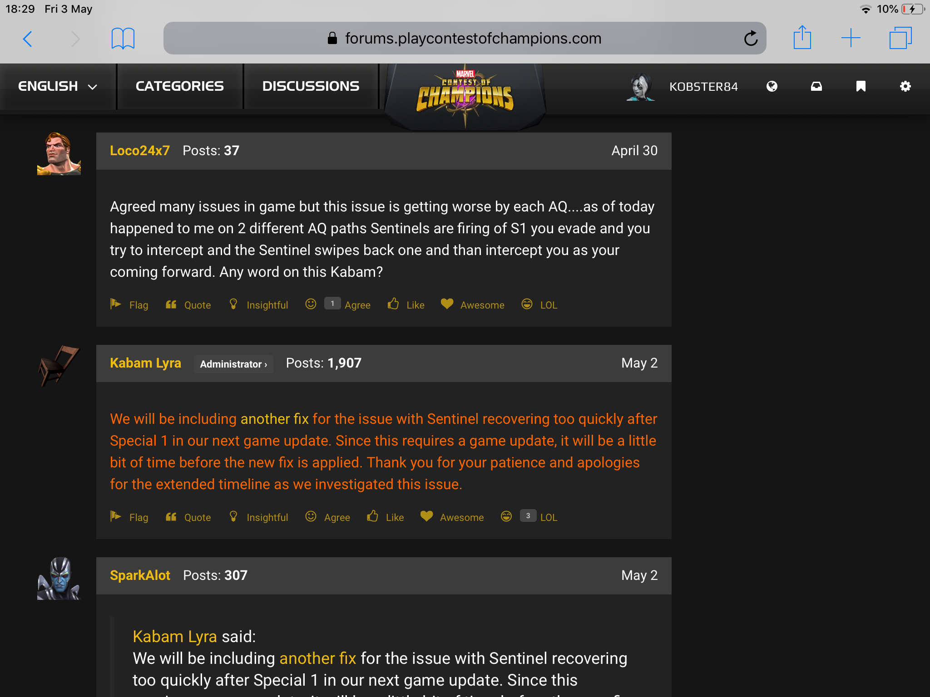The image size is (930, 697).
Task: Open the inbox messages icon
Action: [x=816, y=86]
